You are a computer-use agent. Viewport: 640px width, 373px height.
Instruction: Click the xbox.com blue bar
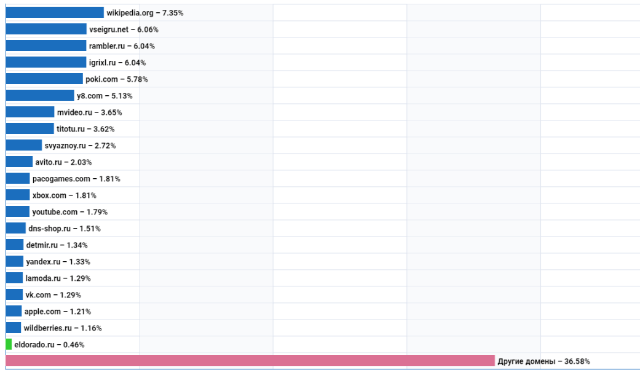(18, 195)
